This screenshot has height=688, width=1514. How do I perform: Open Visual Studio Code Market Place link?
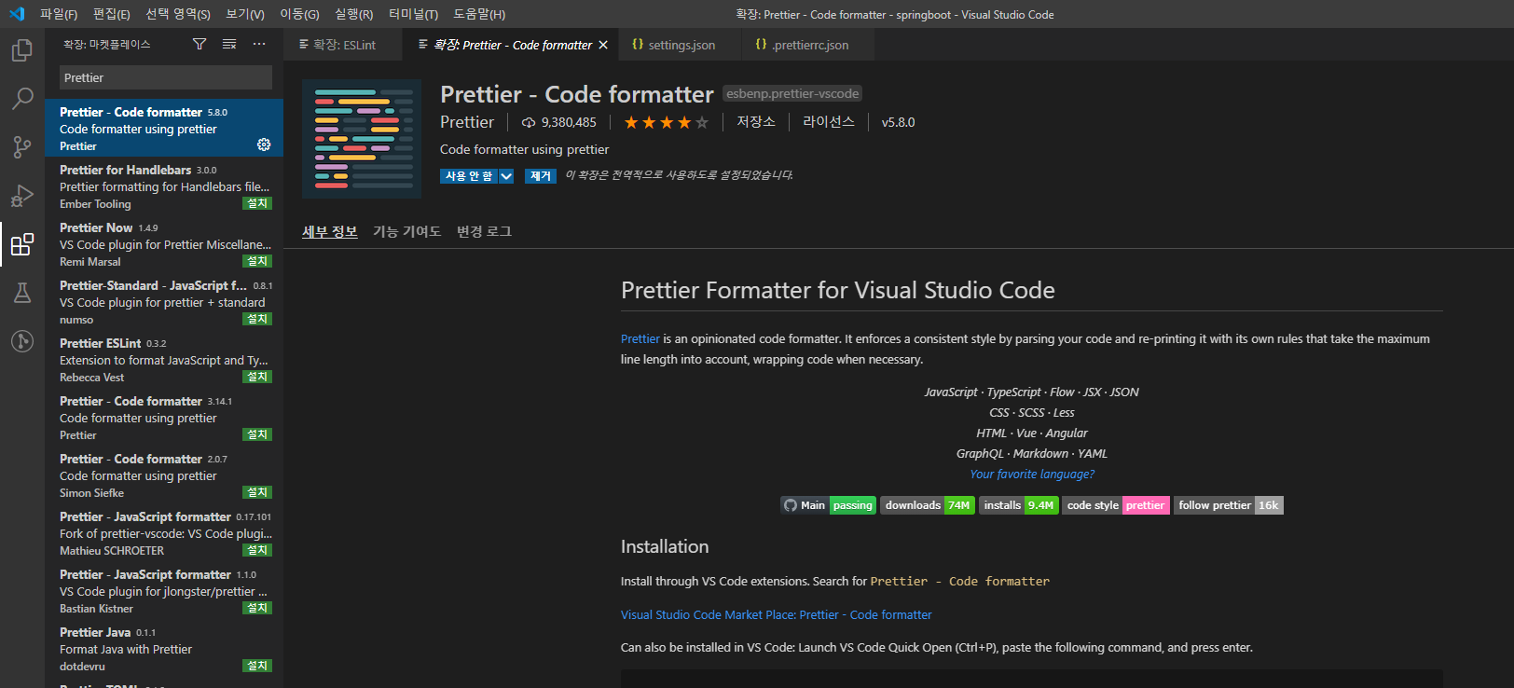click(x=776, y=614)
